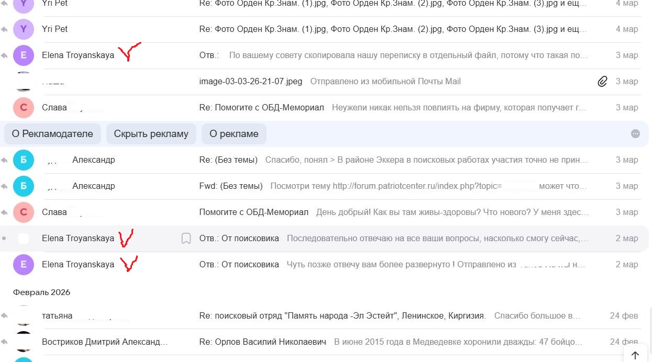
Task: Click Слава's avatar on the 'Re: Помогите с ОБД-Мемориал' email
Action: pyautogui.click(x=24, y=108)
